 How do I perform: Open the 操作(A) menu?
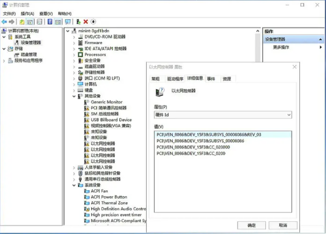(27, 13)
